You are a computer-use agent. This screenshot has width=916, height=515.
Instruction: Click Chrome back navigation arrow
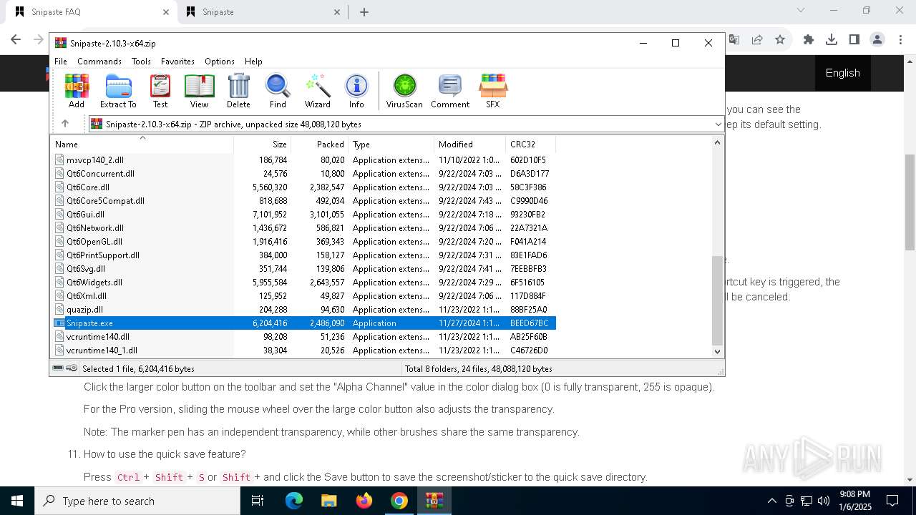(16, 39)
